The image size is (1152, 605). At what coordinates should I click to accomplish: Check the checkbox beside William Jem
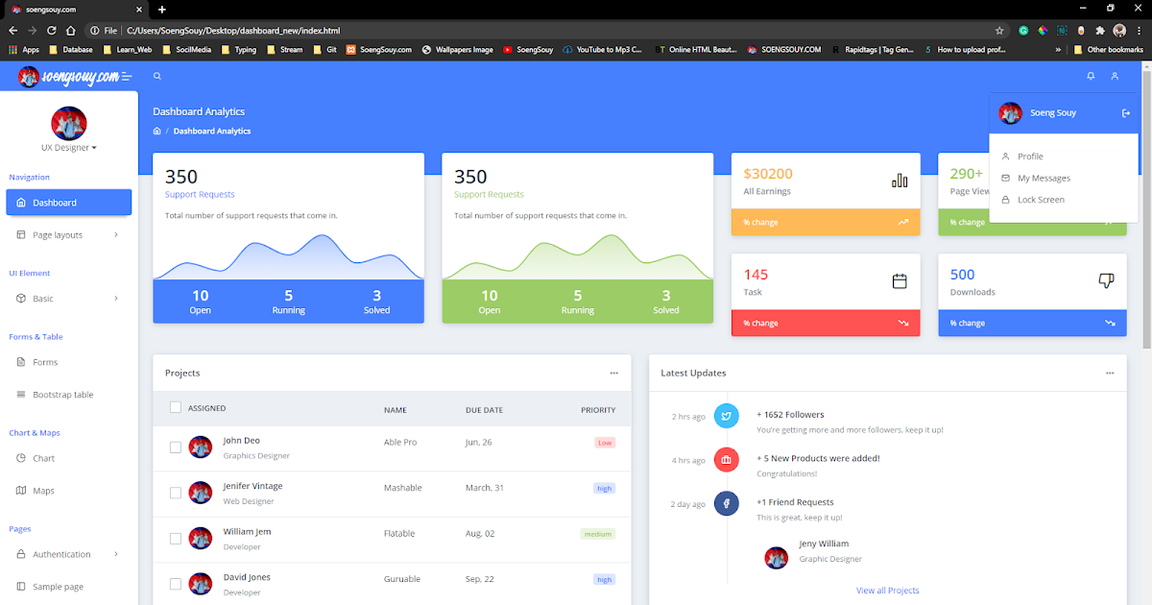click(x=176, y=538)
